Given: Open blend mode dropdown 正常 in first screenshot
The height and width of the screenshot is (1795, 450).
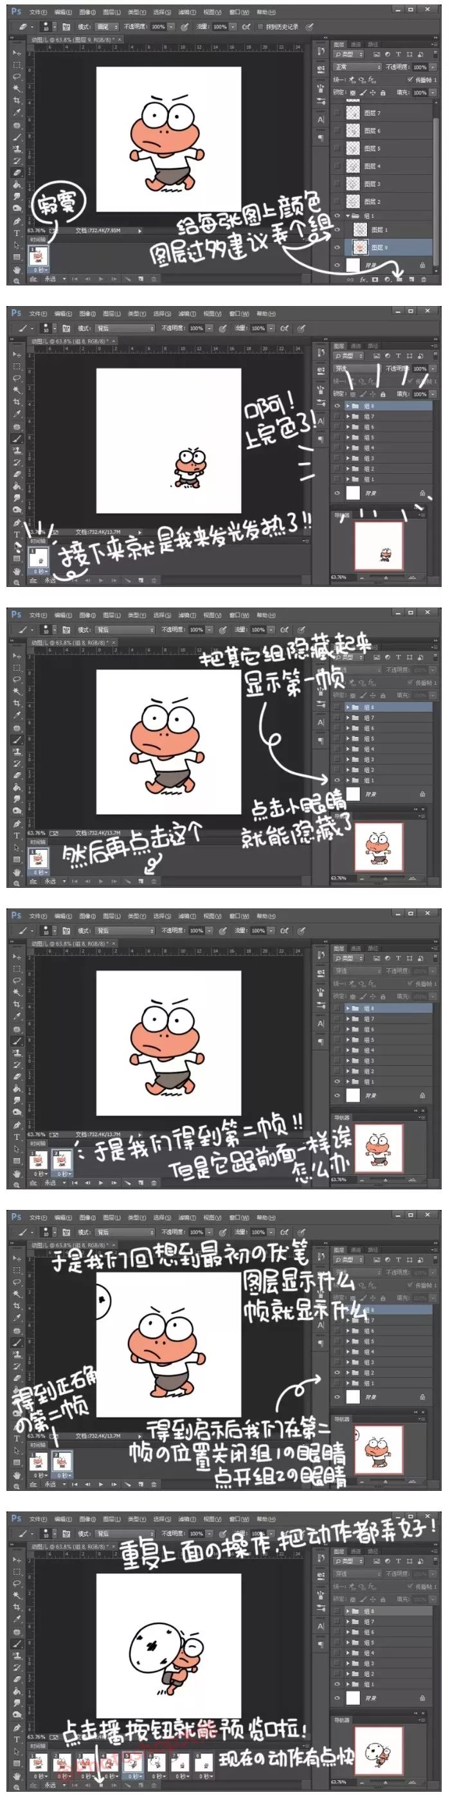Looking at the screenshot, I should [357, 67].
